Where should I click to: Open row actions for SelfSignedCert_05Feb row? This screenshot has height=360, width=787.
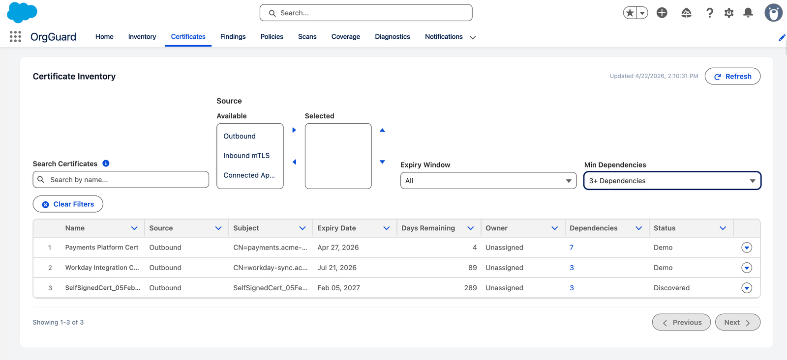coord(747,288)
